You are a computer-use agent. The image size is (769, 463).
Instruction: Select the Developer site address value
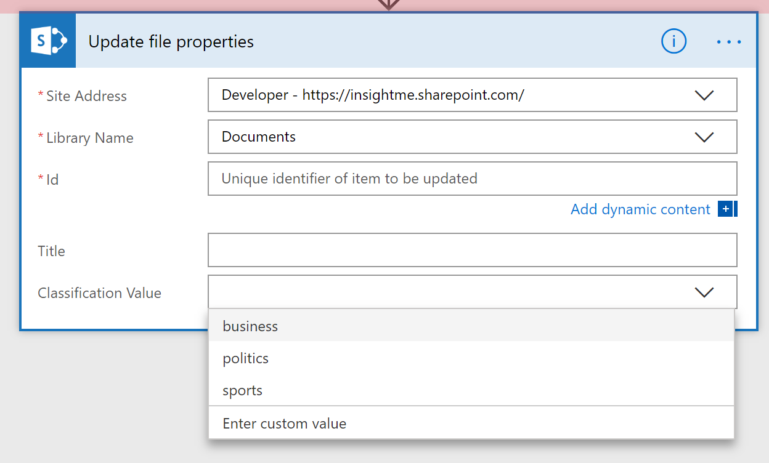pos(370,95)
